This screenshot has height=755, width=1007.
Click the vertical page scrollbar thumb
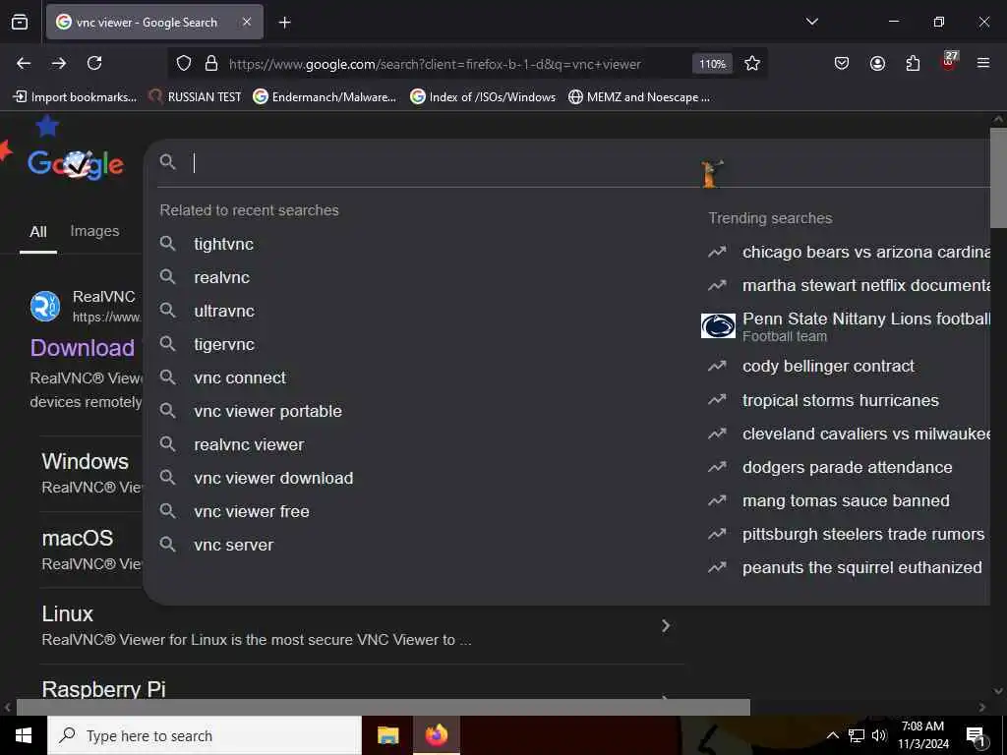(x=998, y=178)
